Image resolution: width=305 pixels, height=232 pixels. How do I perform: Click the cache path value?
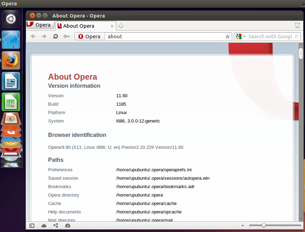146,204
